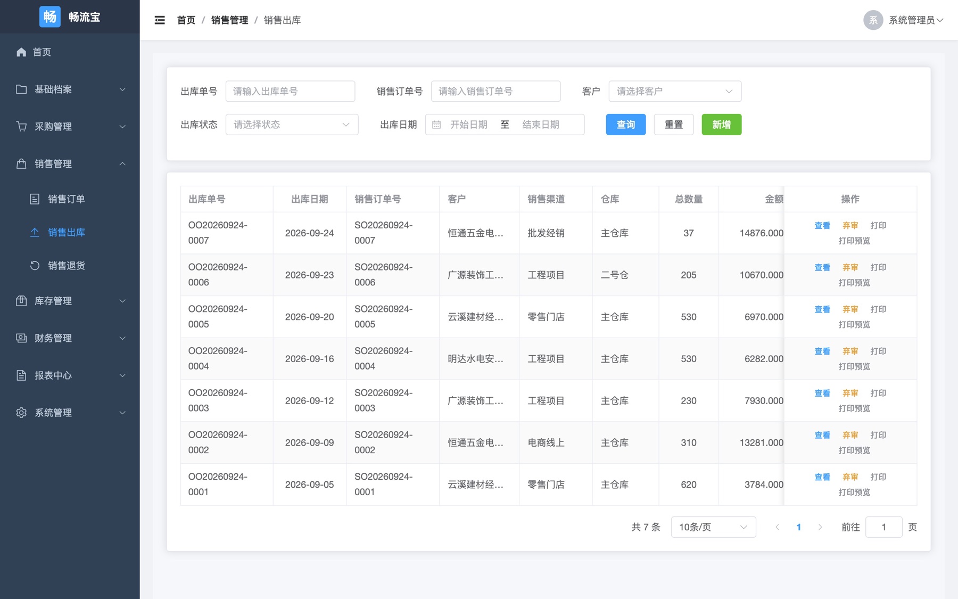This screenshot has width=958, height=599.
Task: Click the 结束日期 date field
Action: [541, 125]
